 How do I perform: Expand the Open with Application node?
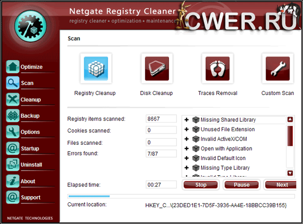click(x=187, y=149)
